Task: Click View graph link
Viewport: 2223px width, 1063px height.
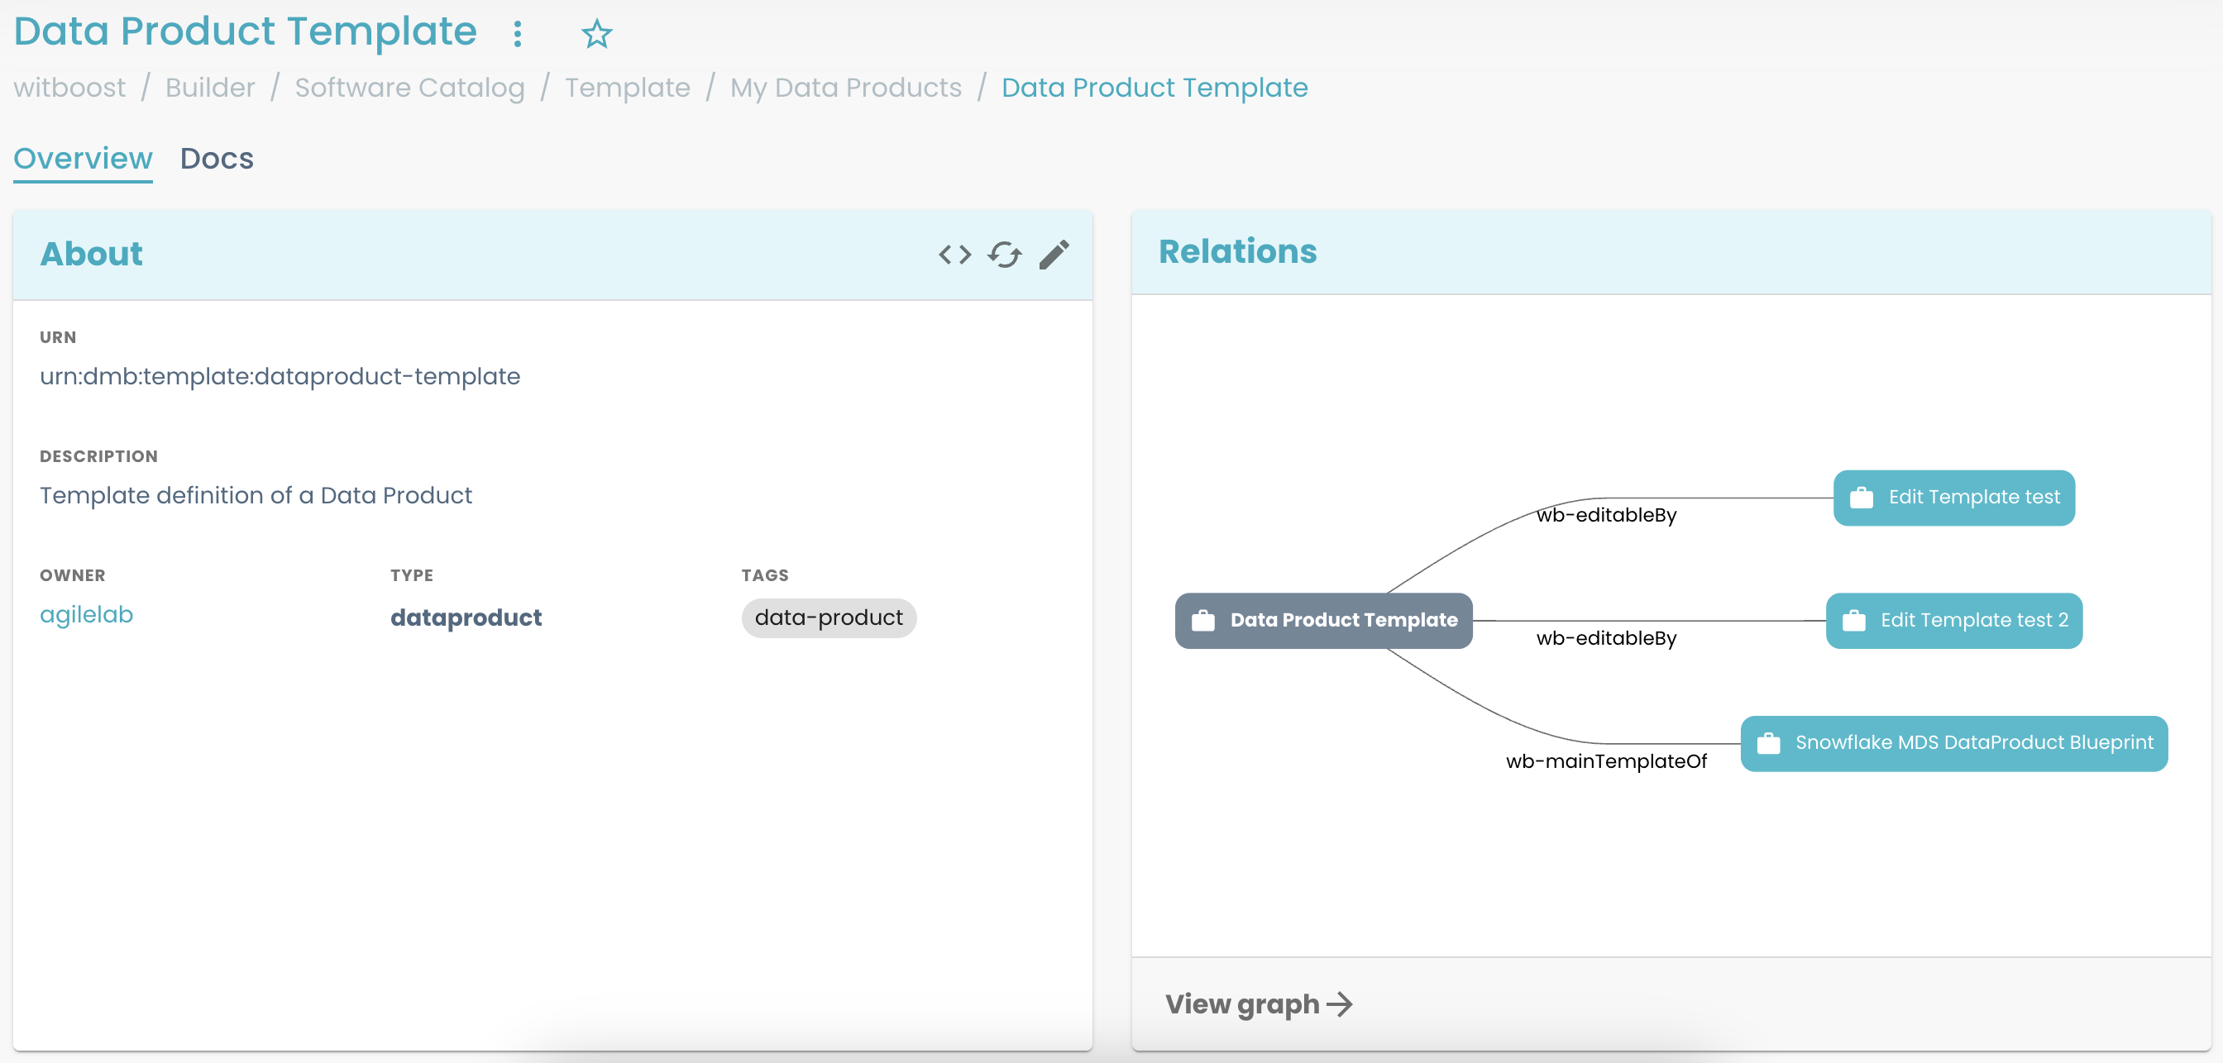Action: (1242, 1004)
